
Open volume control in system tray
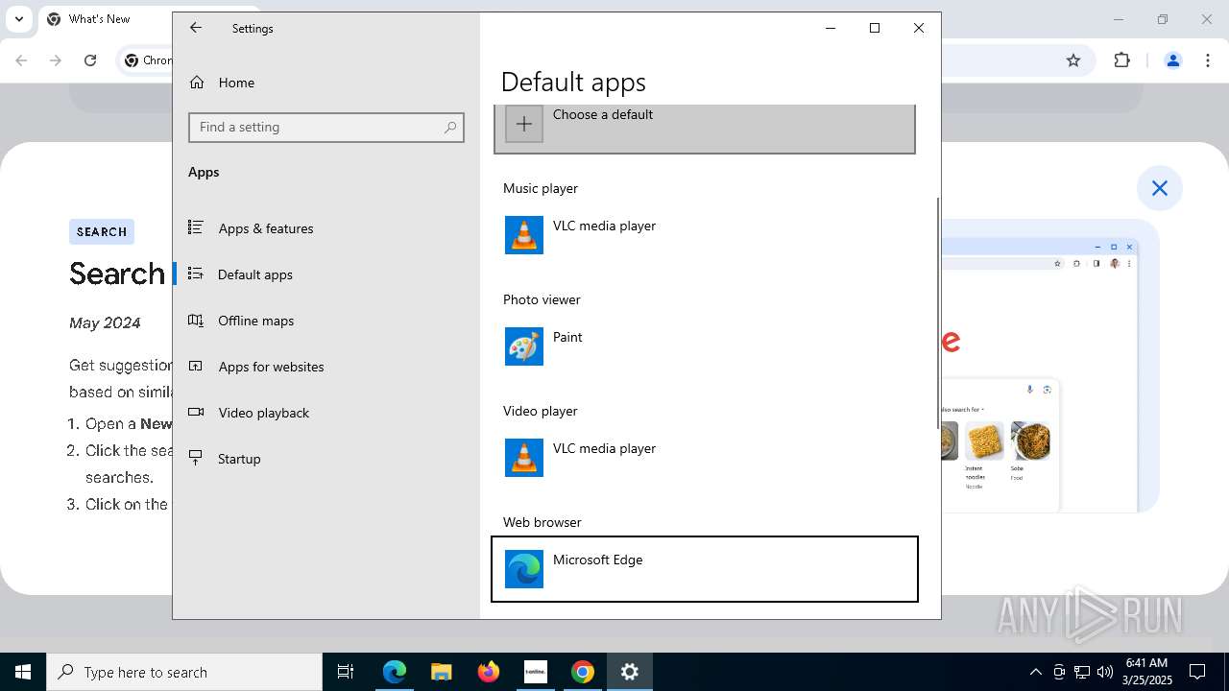tap(1105, 672)
